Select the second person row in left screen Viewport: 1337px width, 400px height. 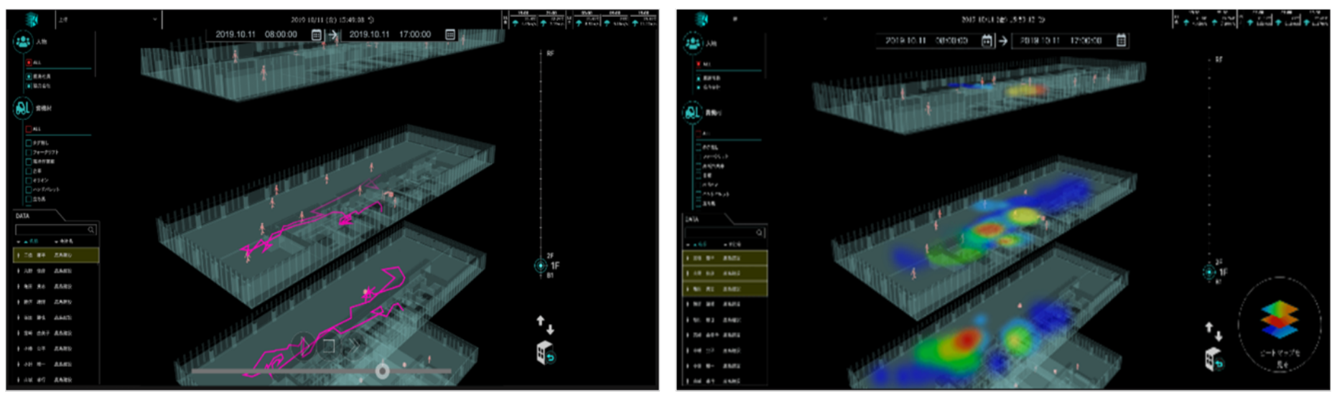click(x=56, y=271)
